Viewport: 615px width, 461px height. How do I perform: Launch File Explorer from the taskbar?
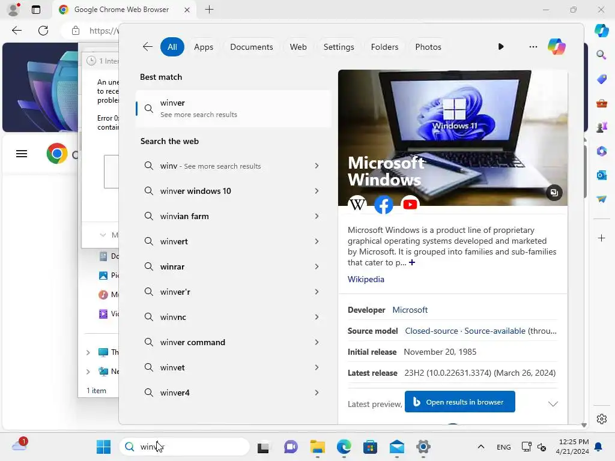coord(317,447)
